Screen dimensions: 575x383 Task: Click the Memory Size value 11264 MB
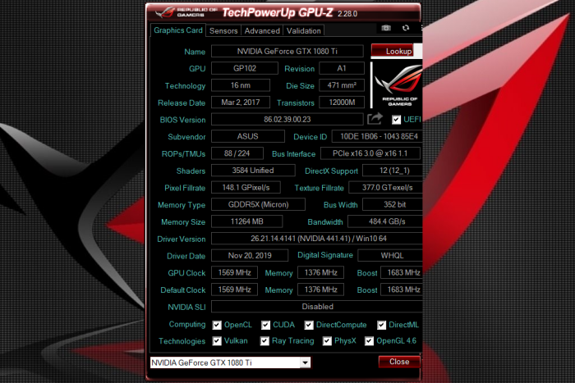(x=246, y=221)
